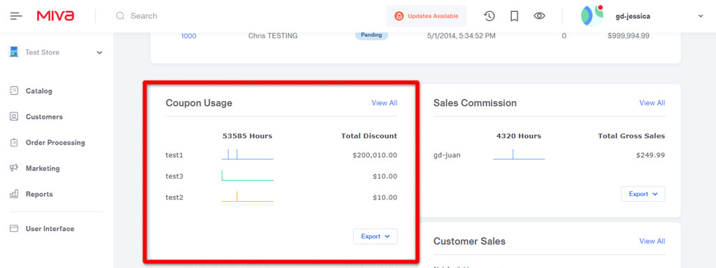Open the Sales Commission Export dropdown

pyautogui.click(x=643, y=194)
